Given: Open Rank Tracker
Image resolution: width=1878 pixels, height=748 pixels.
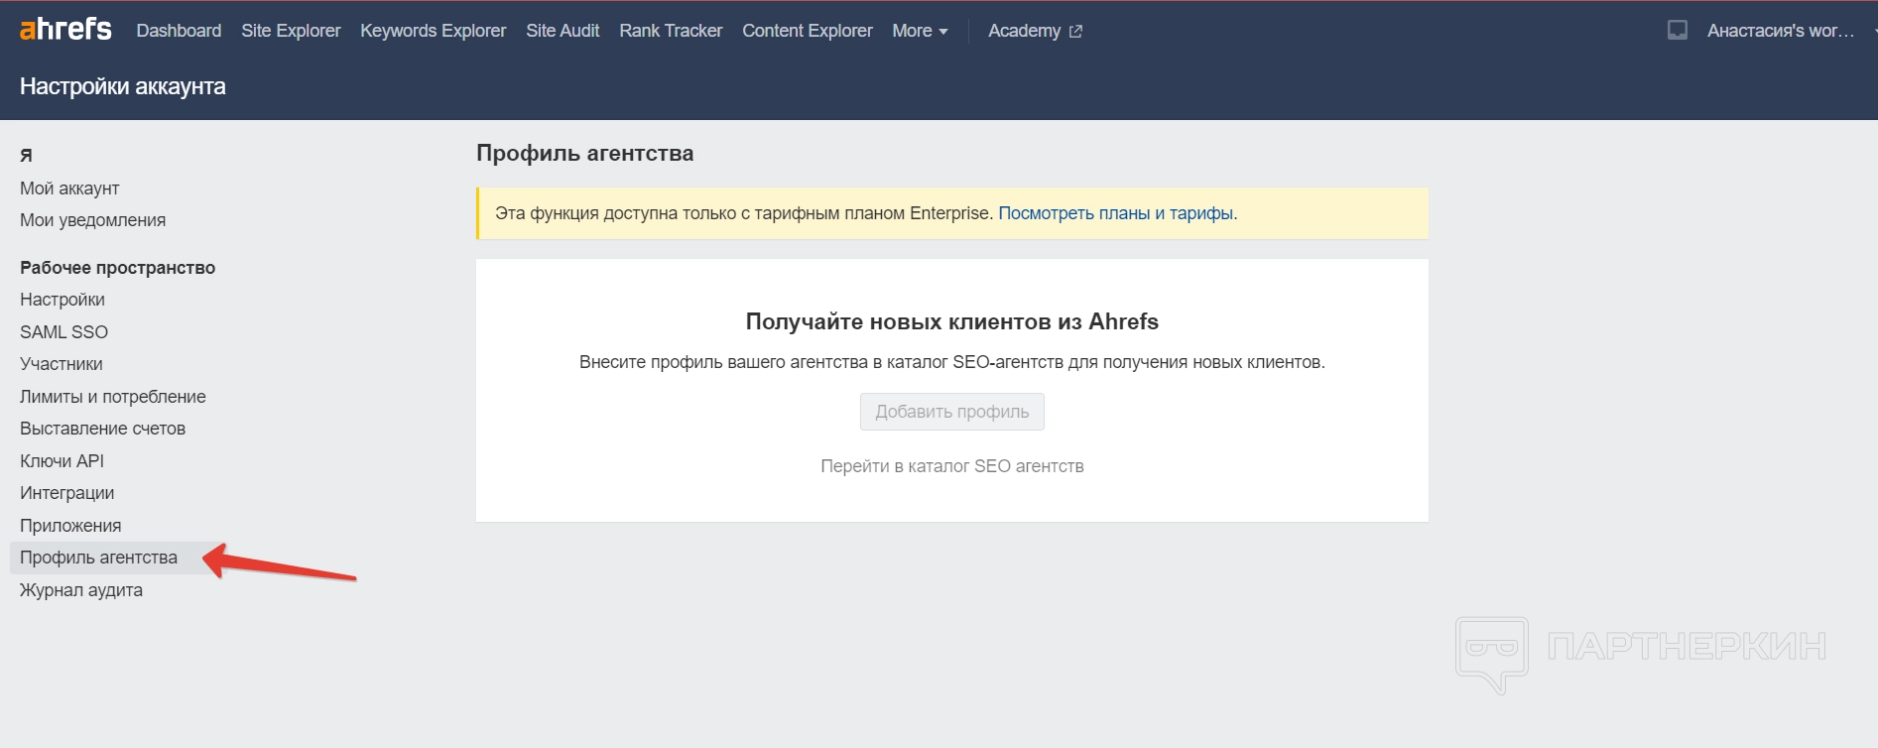Looking at the screenshot, I should [671, 31].
